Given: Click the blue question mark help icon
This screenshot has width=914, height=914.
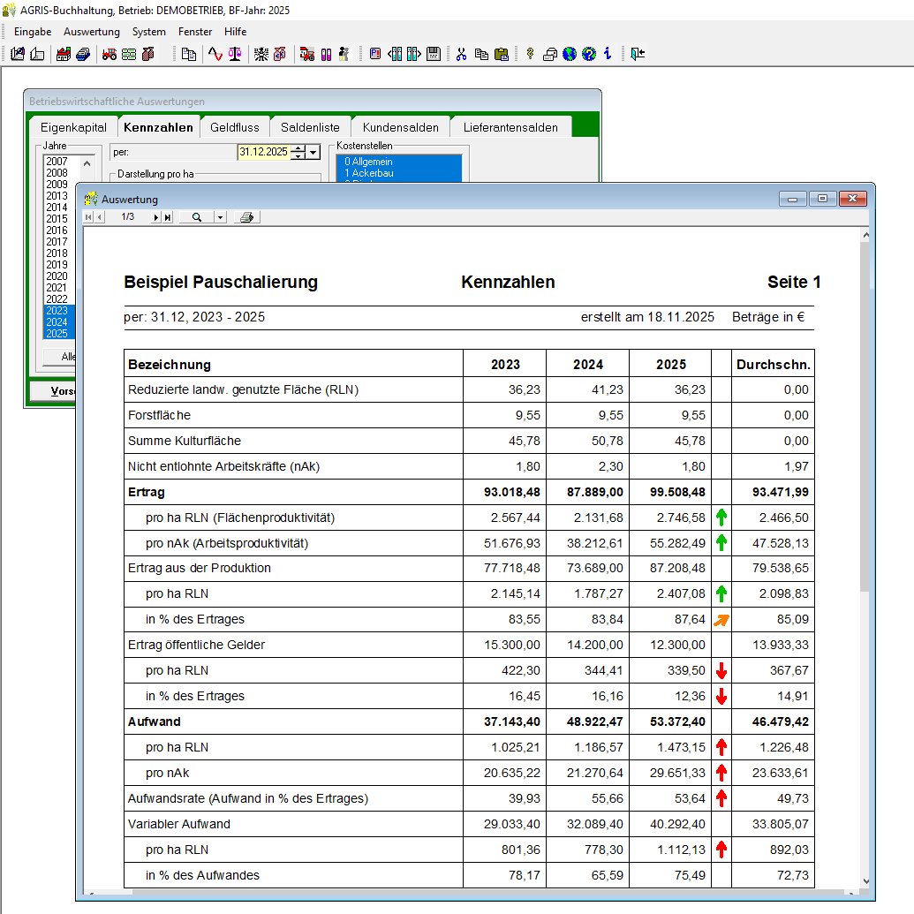Looking at the screenshot, I should coord(589,54).
